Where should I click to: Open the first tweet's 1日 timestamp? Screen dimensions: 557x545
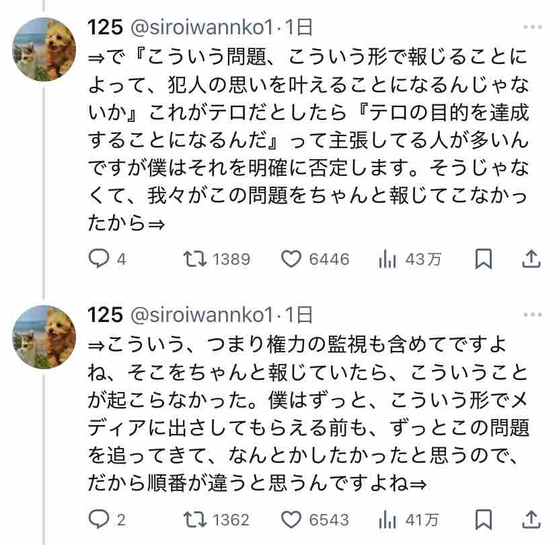[298, 28]
